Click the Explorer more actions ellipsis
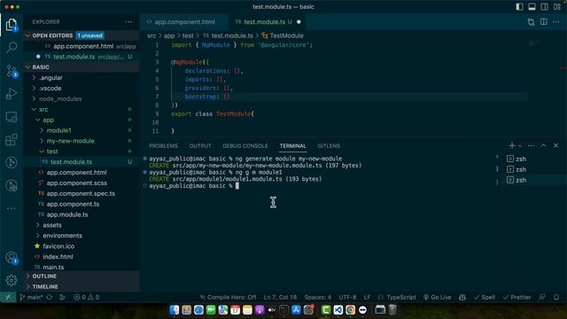Image resolution: width=567 pixels, height=319 pixels. point(128,22)
